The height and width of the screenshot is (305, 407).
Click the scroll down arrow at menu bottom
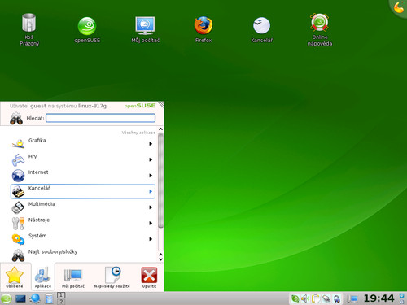pyautogui.click(x=160, y=259)
